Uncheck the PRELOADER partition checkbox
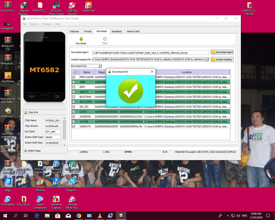Viewport: 275px width, 220px height. pos(74,77)
